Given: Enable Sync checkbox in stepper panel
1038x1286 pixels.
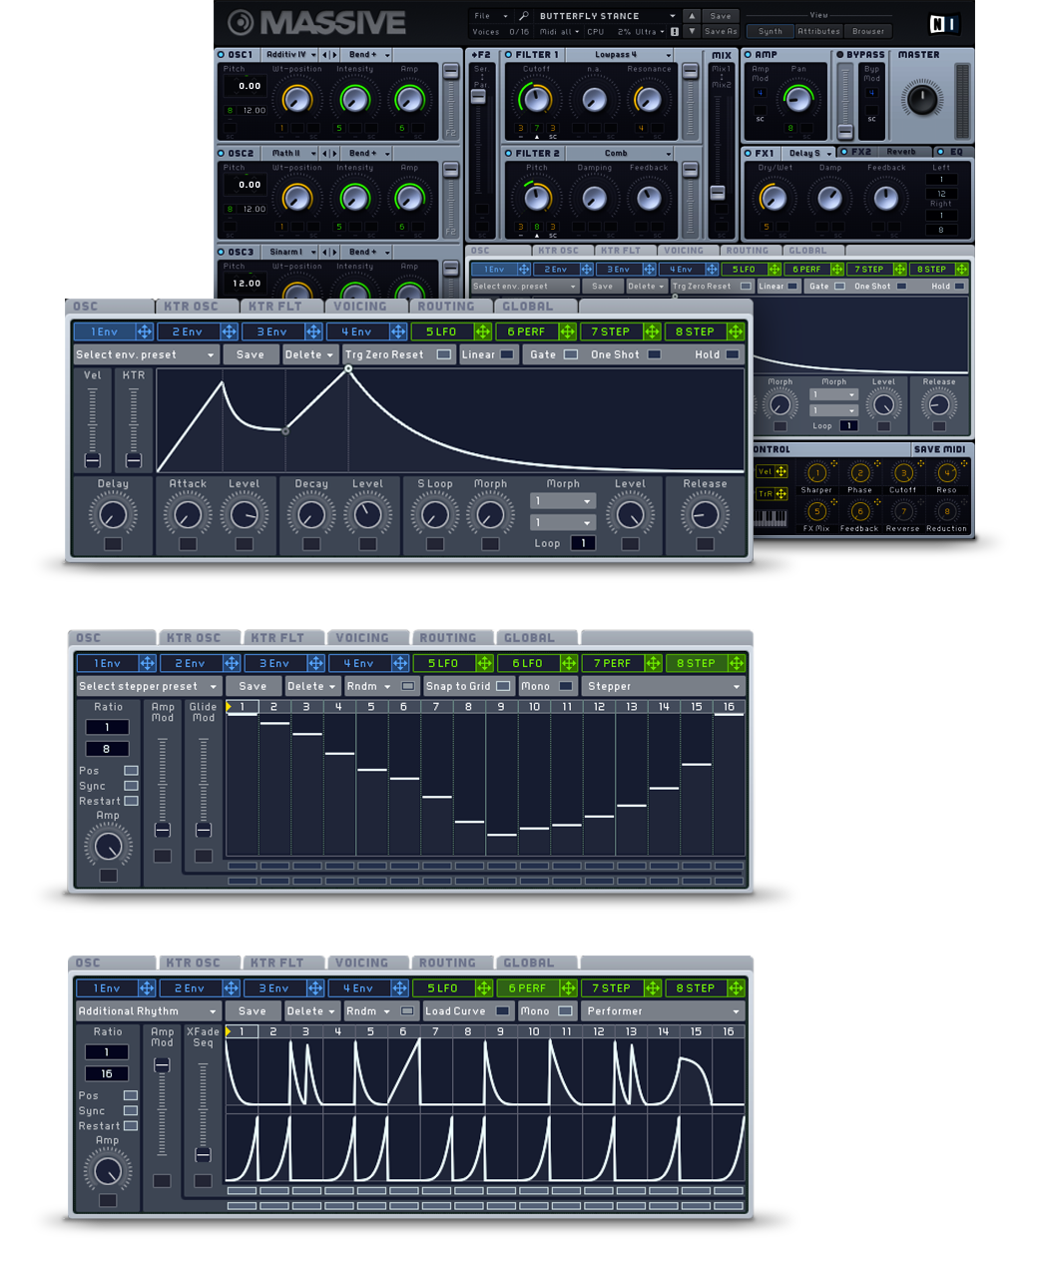Looking at the screenshot, I should 131,786.
